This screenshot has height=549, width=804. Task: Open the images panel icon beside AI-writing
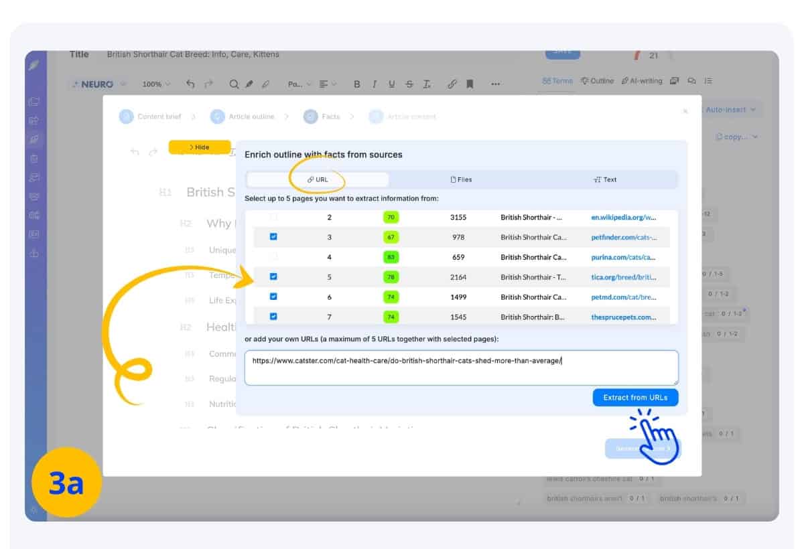674,81
